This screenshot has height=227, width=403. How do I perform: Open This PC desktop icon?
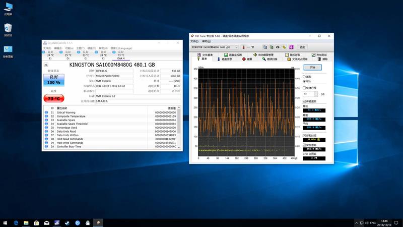click(8, 9)
